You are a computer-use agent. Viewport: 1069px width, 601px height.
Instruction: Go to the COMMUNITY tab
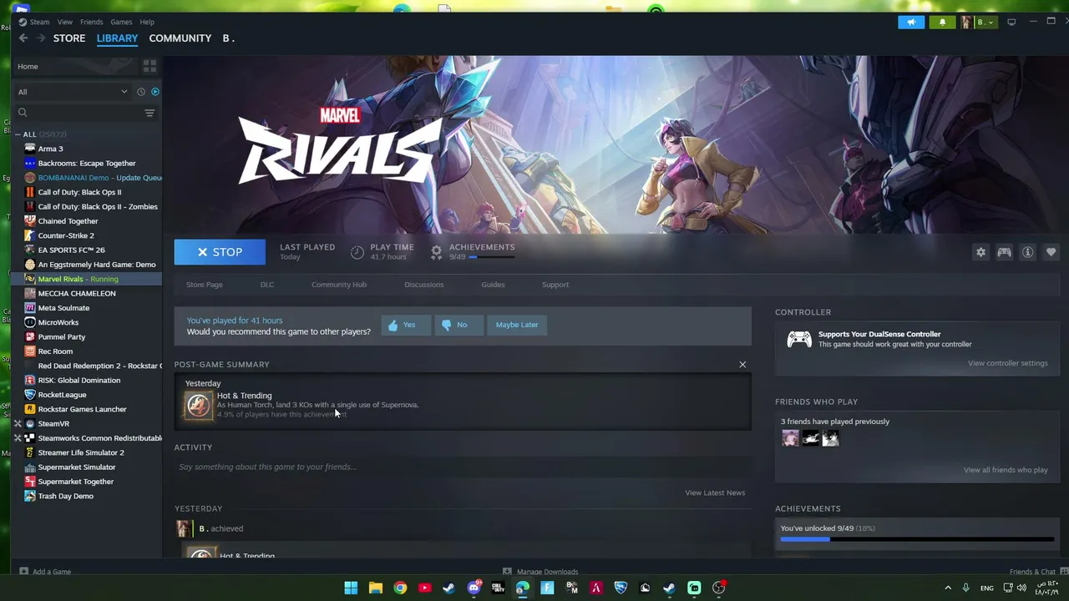180,38
